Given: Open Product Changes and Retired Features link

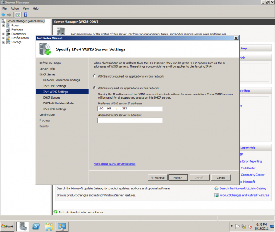Looking at the screenshot, I should pos(244,195).
